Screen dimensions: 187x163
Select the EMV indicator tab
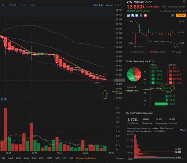pos(19,158)
